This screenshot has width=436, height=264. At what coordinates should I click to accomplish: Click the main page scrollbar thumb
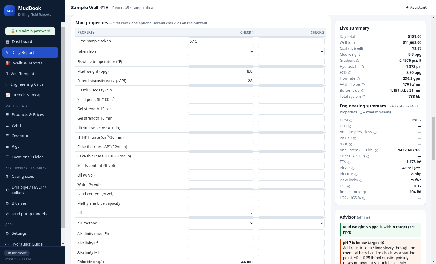(x=434, y=138)
